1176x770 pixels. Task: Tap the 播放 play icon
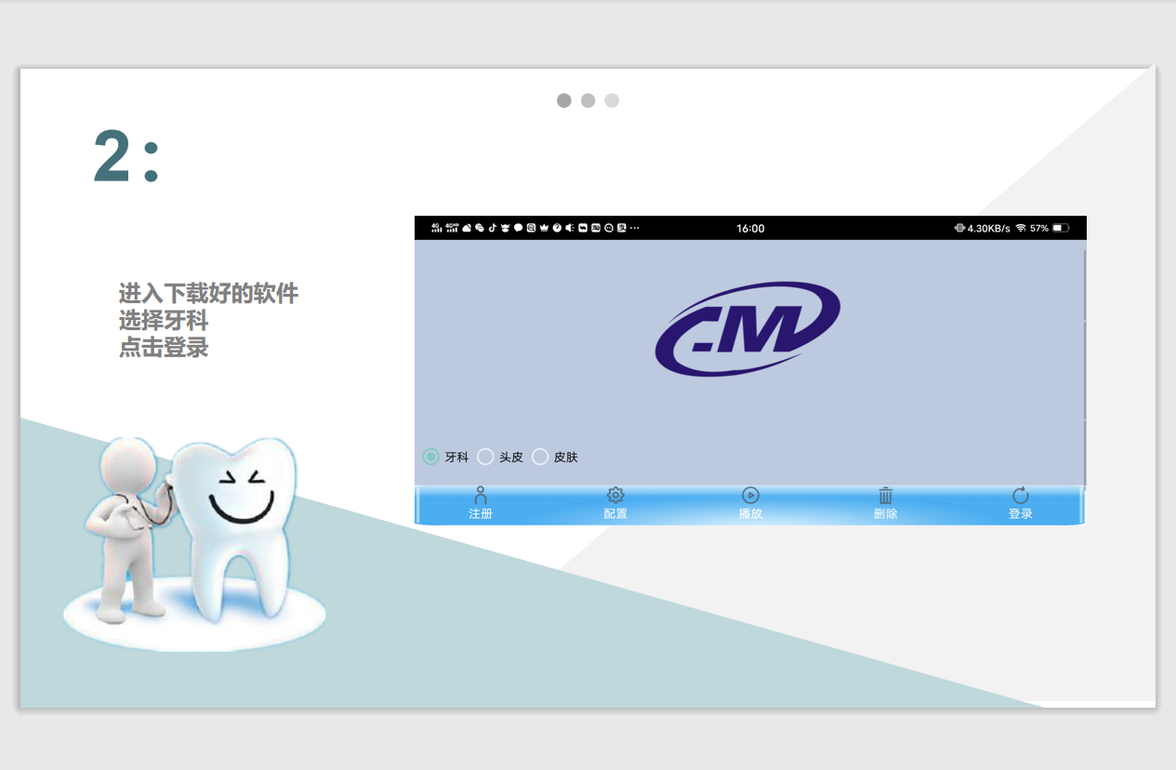tap(750, 496)
